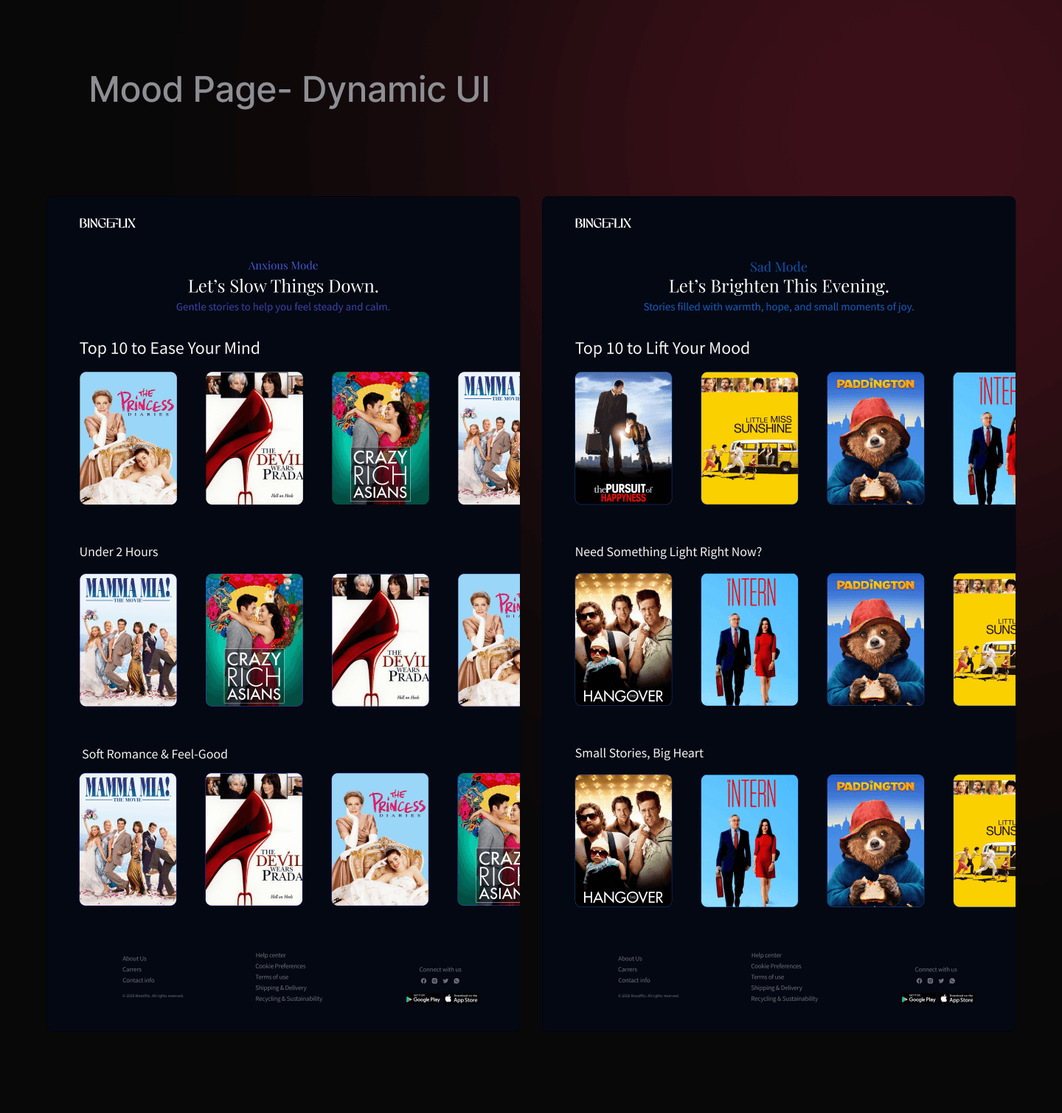Viewport: 1062px width, 1113px height.
Task: Click About Us in Sad Mode footer
Action: click(x=630, y=959)
